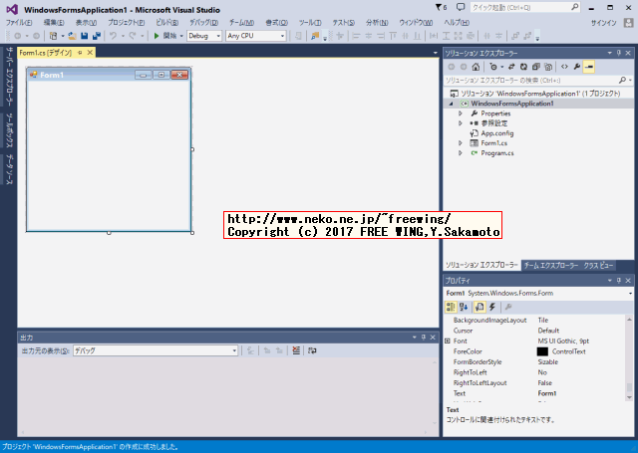Open the サーバー エクスプローラー side tab
Image resolution: width=638 pixels, height=453 pixels.
coord(9,76)
